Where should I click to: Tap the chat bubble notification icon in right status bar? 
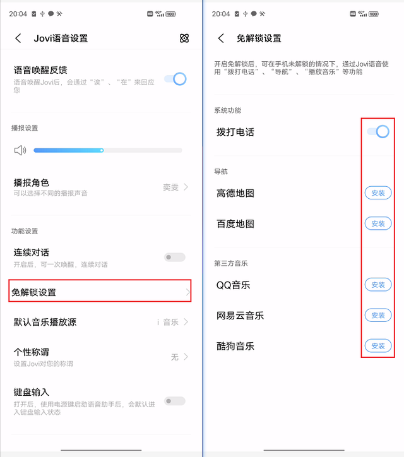pyautogui.click(x=254, y=14)
